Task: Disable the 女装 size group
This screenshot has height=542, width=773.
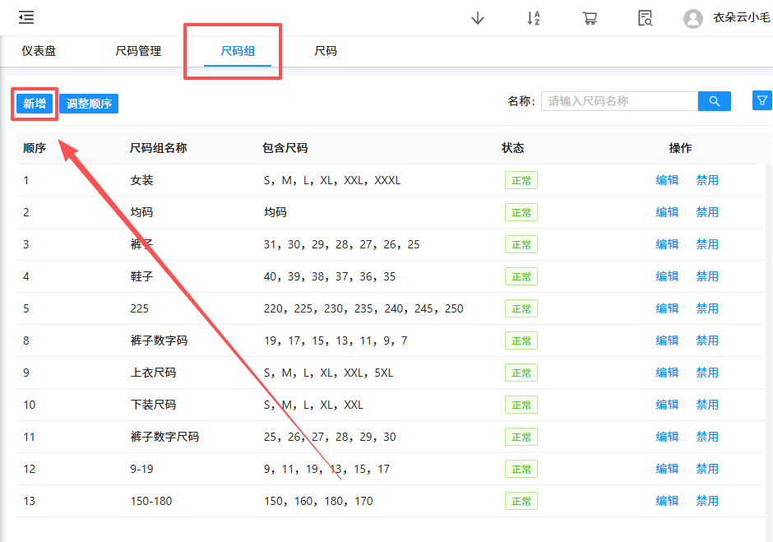Action: 707,179
